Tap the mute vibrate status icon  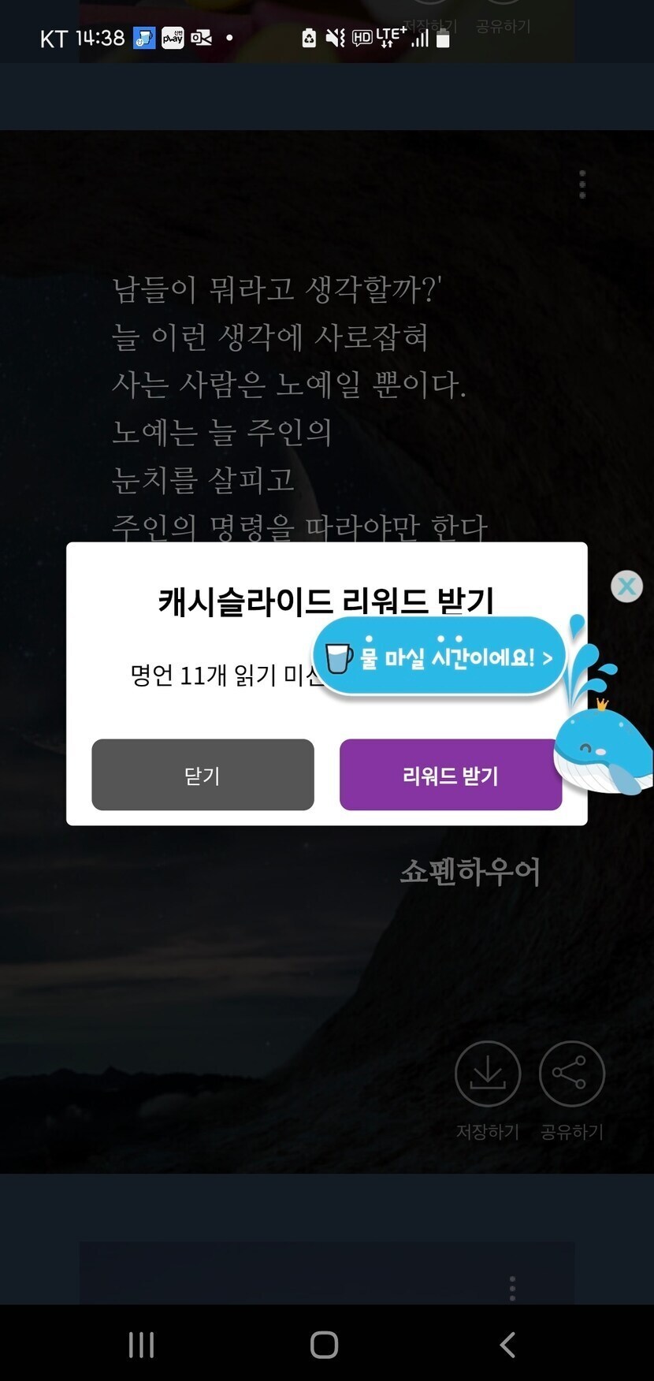point(336,37)
